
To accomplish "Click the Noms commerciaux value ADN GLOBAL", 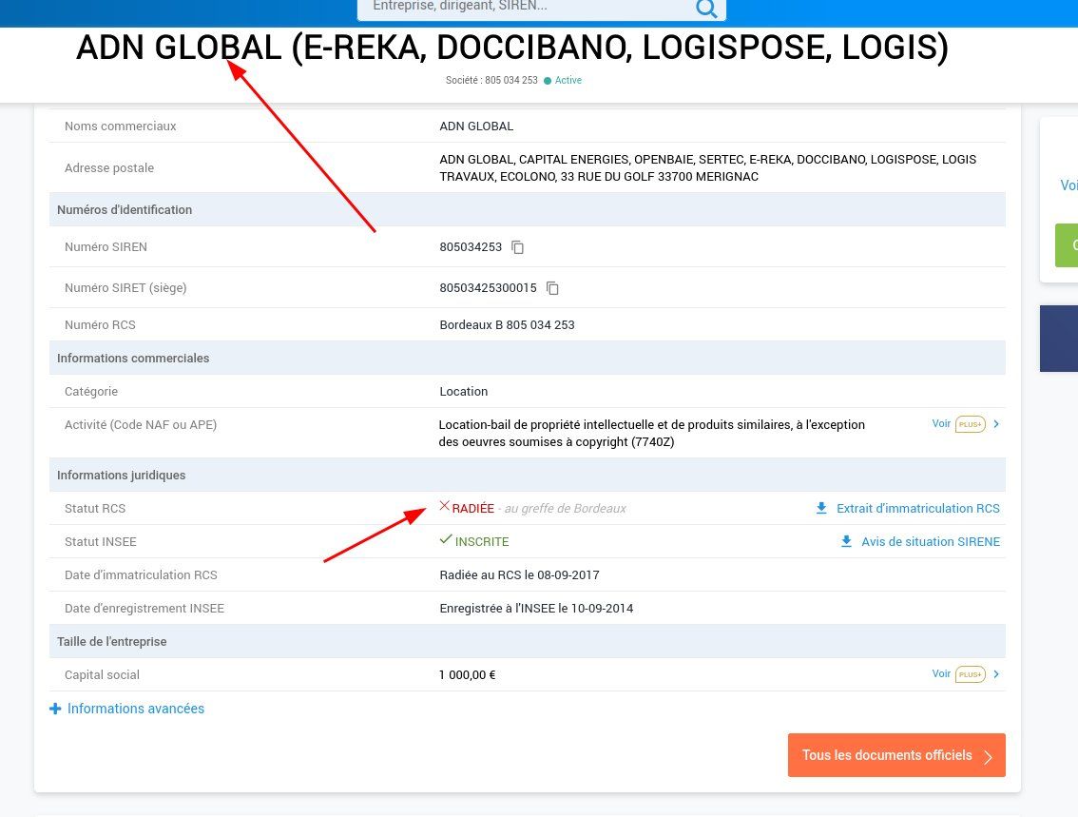I will point(476,126).
